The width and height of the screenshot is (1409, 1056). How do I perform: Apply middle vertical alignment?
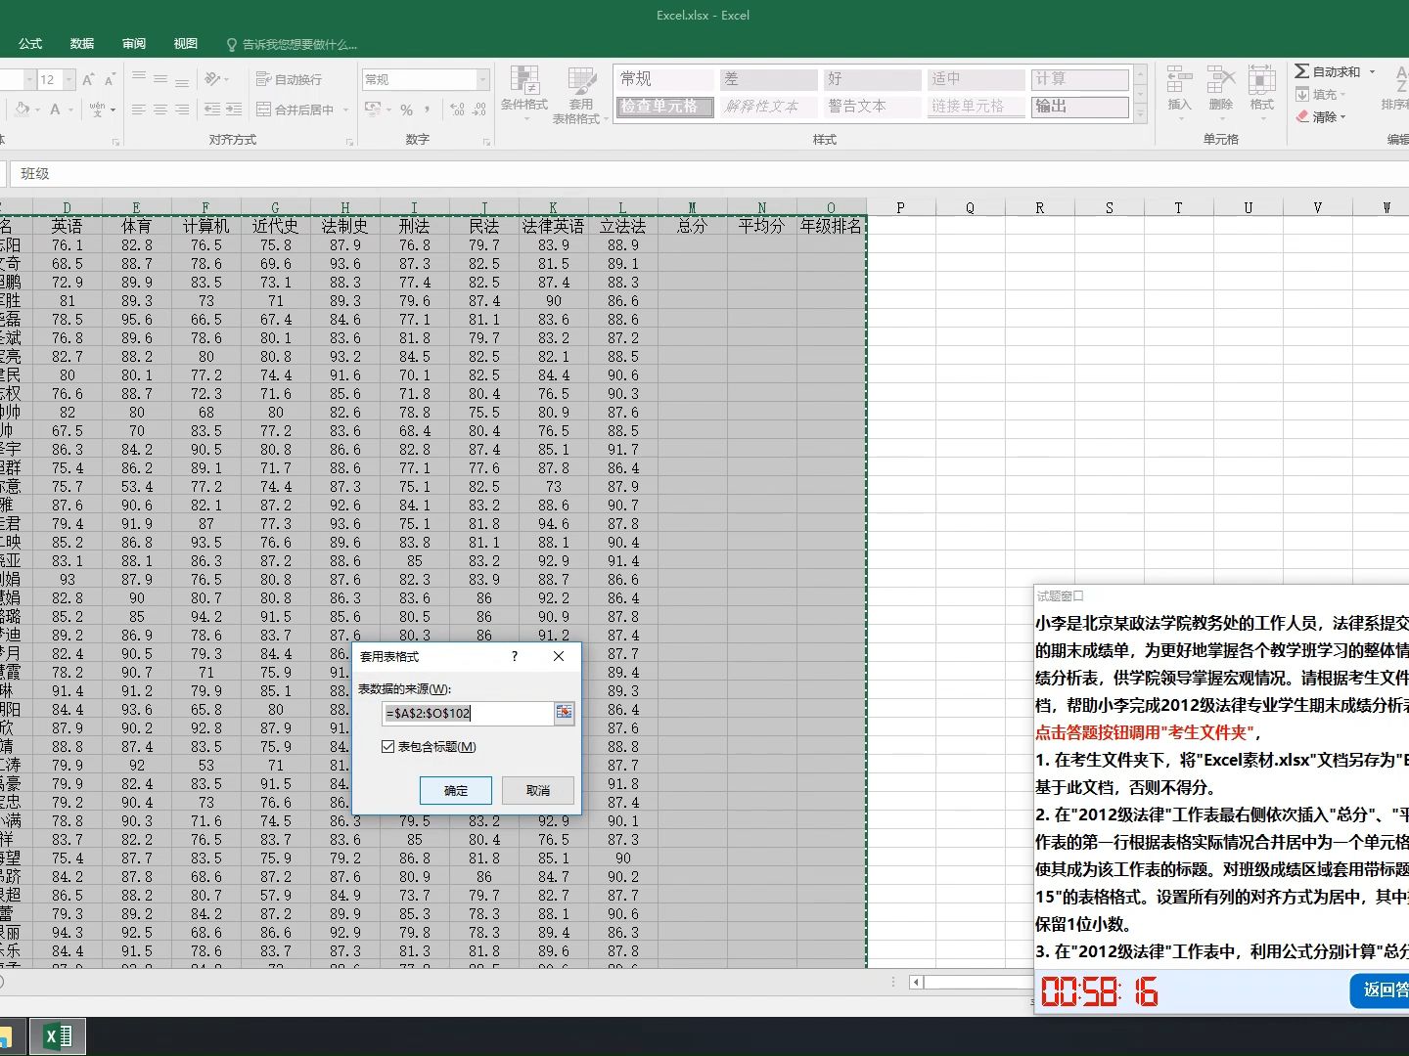[x=160, y=79]
